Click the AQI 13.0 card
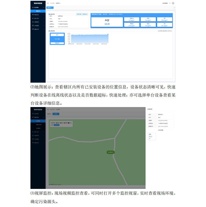The image size is (206, 207). [107, 22]
